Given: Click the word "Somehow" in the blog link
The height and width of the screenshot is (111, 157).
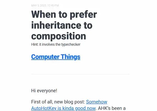Looking at the screenshot, I should click(97, 102).
